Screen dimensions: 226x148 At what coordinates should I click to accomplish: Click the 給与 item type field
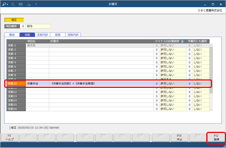click(x=38, y=26)
